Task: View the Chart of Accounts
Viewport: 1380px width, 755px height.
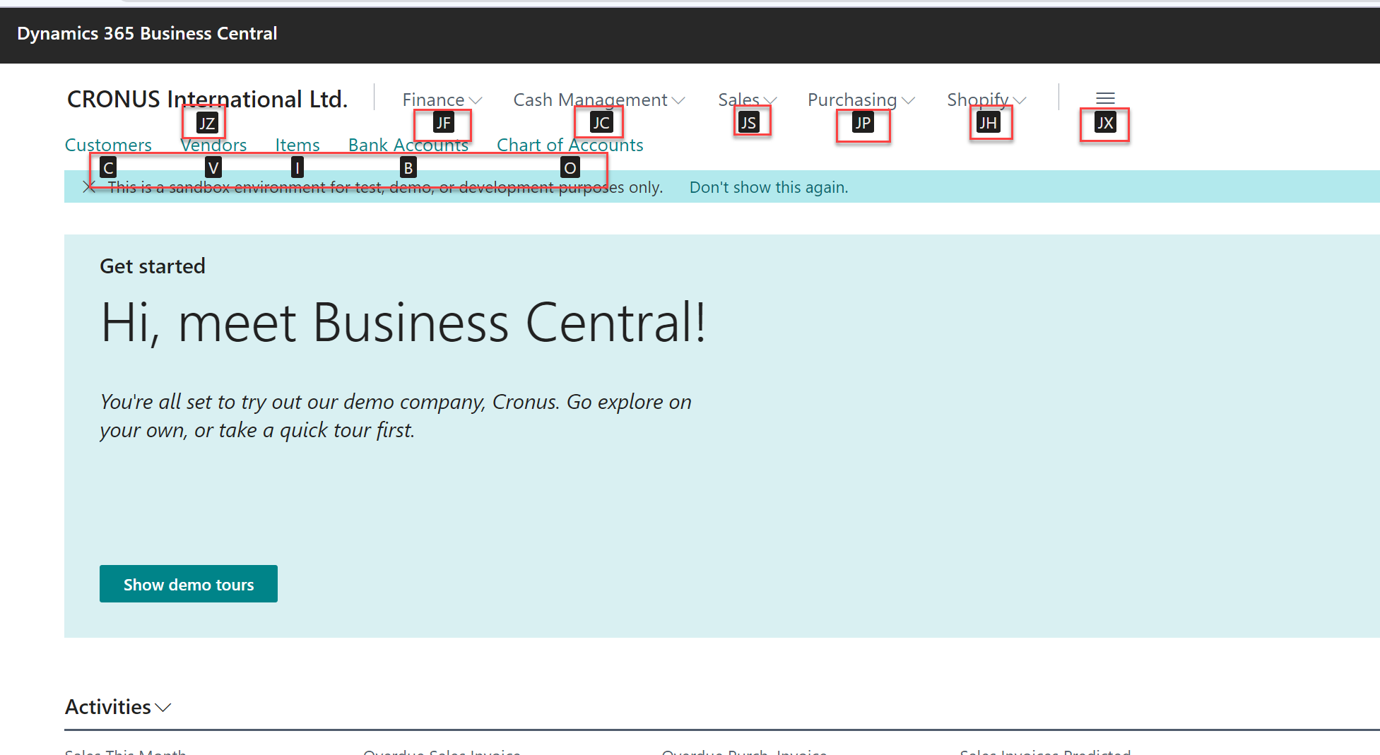Action: tap(570, 145)
